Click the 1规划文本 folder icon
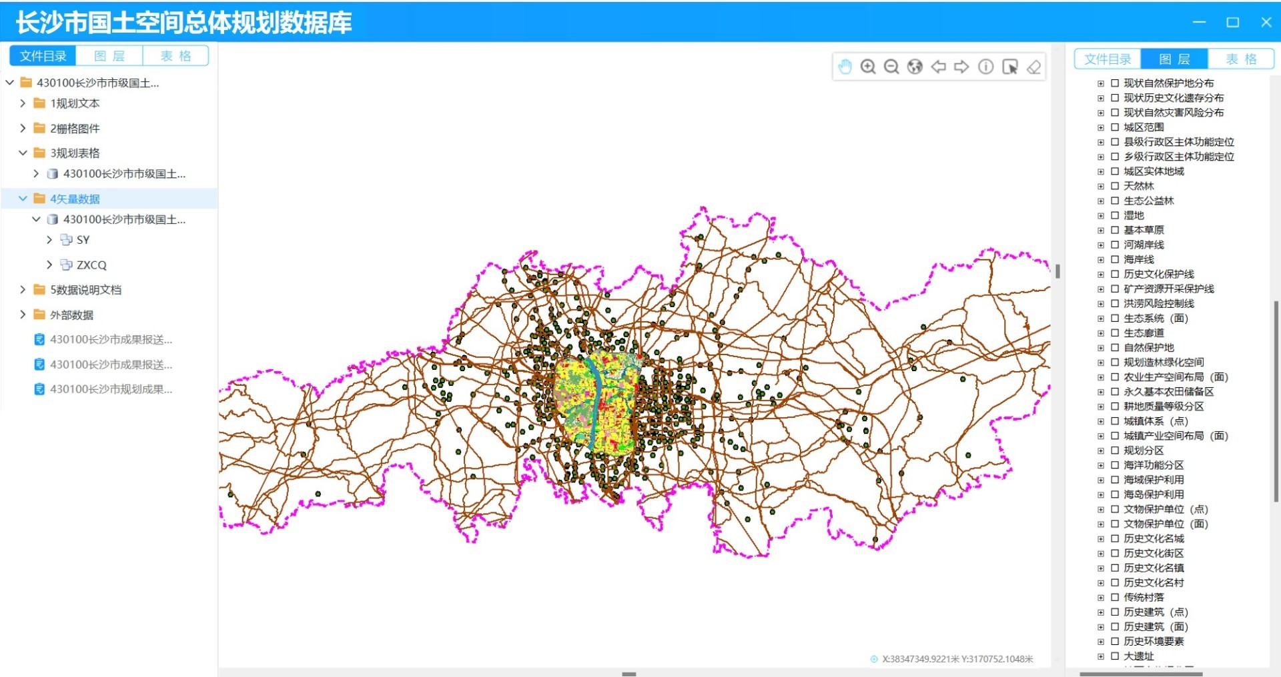The width and height of the screenshot is (1281, 677). 39,103
